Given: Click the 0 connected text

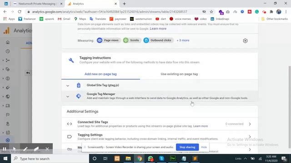Looking at the screenshot, I should tap(234, 124).
